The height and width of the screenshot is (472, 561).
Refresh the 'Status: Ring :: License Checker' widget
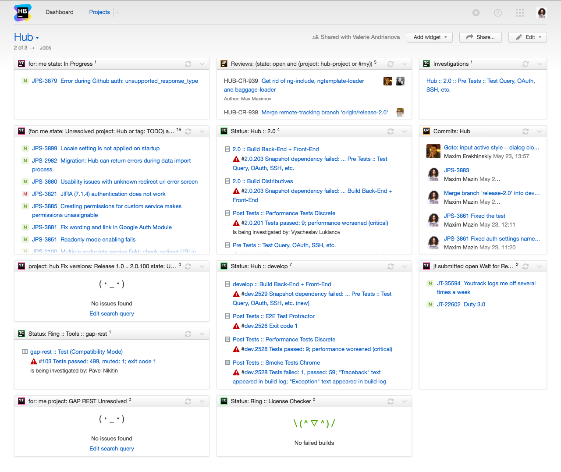391,401
